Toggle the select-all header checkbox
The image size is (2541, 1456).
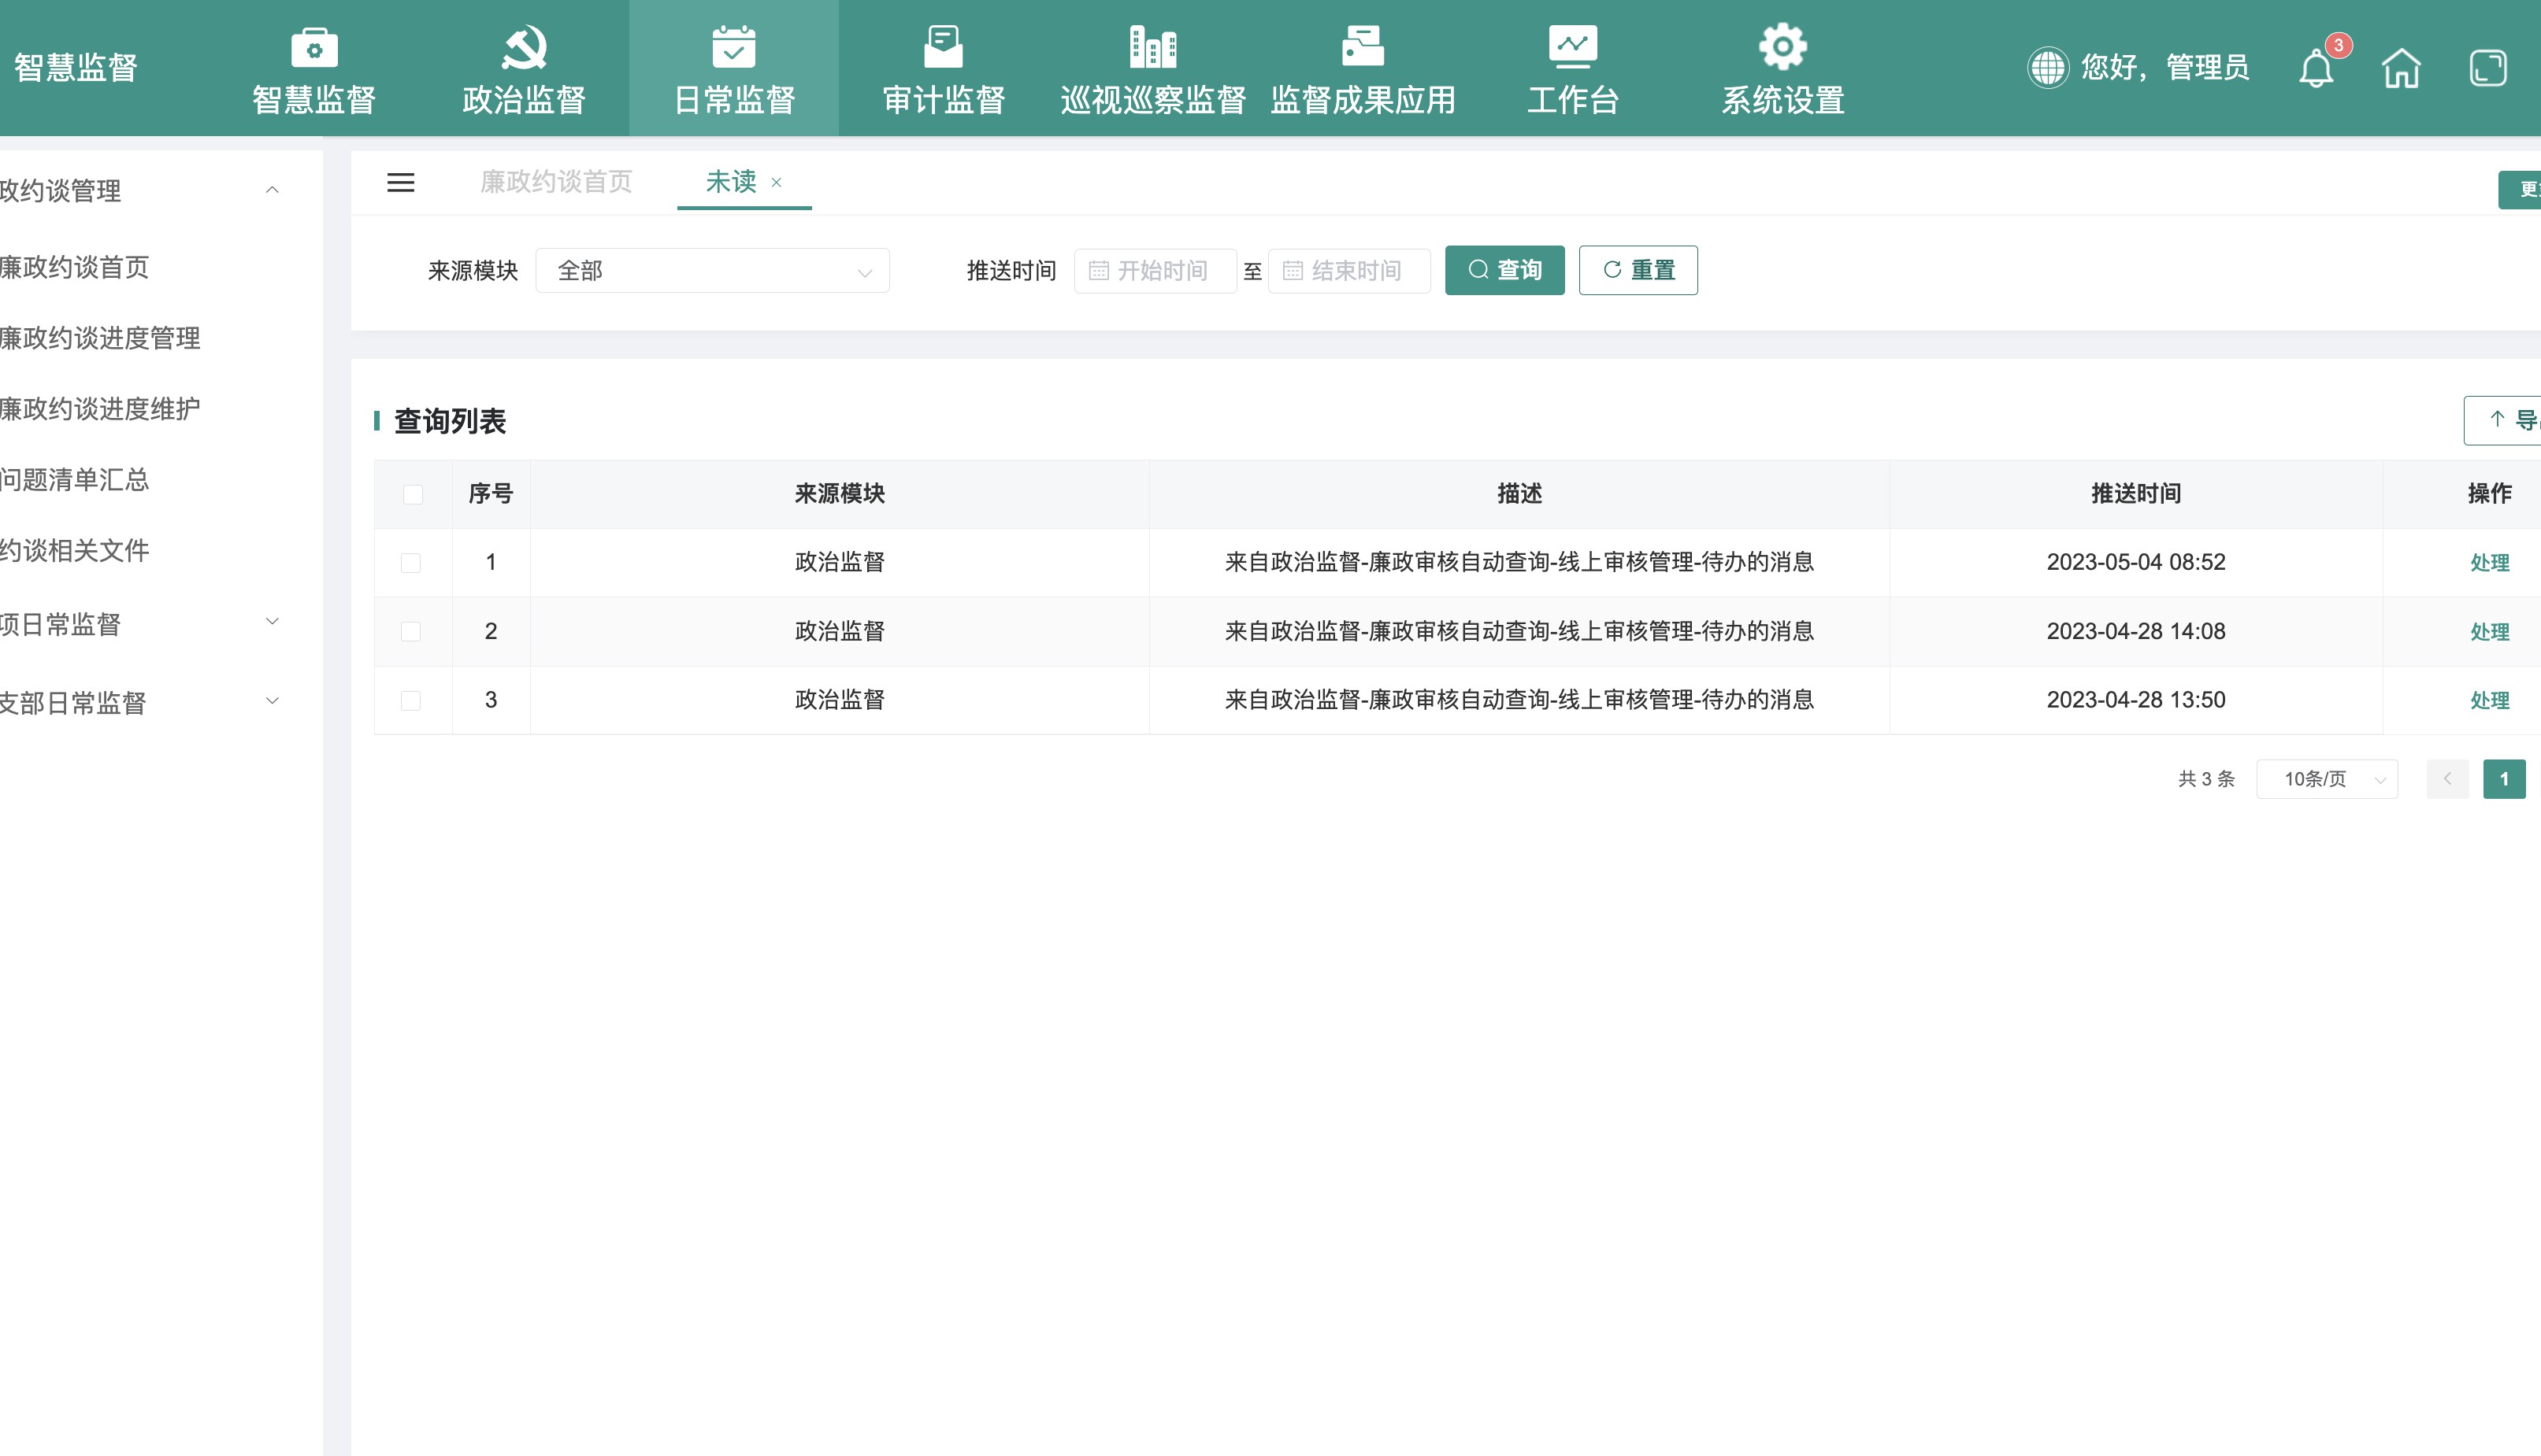412,494
